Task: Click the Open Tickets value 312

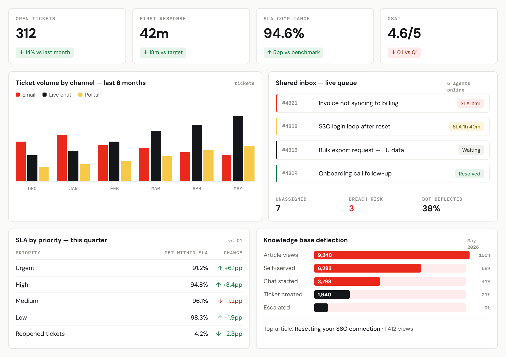Action: point(26,33)
